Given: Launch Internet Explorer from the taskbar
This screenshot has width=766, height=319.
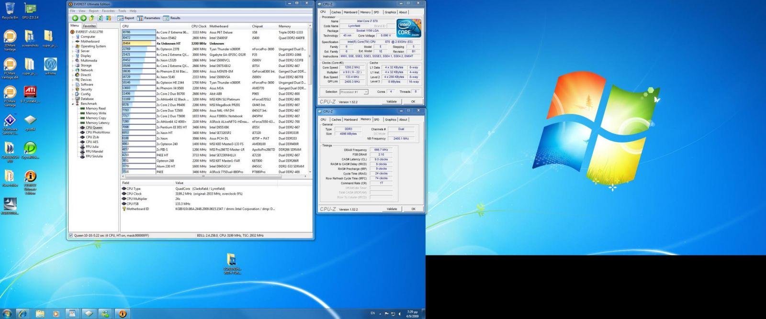Looking at the screenshot, I should (x=23, y=314).
